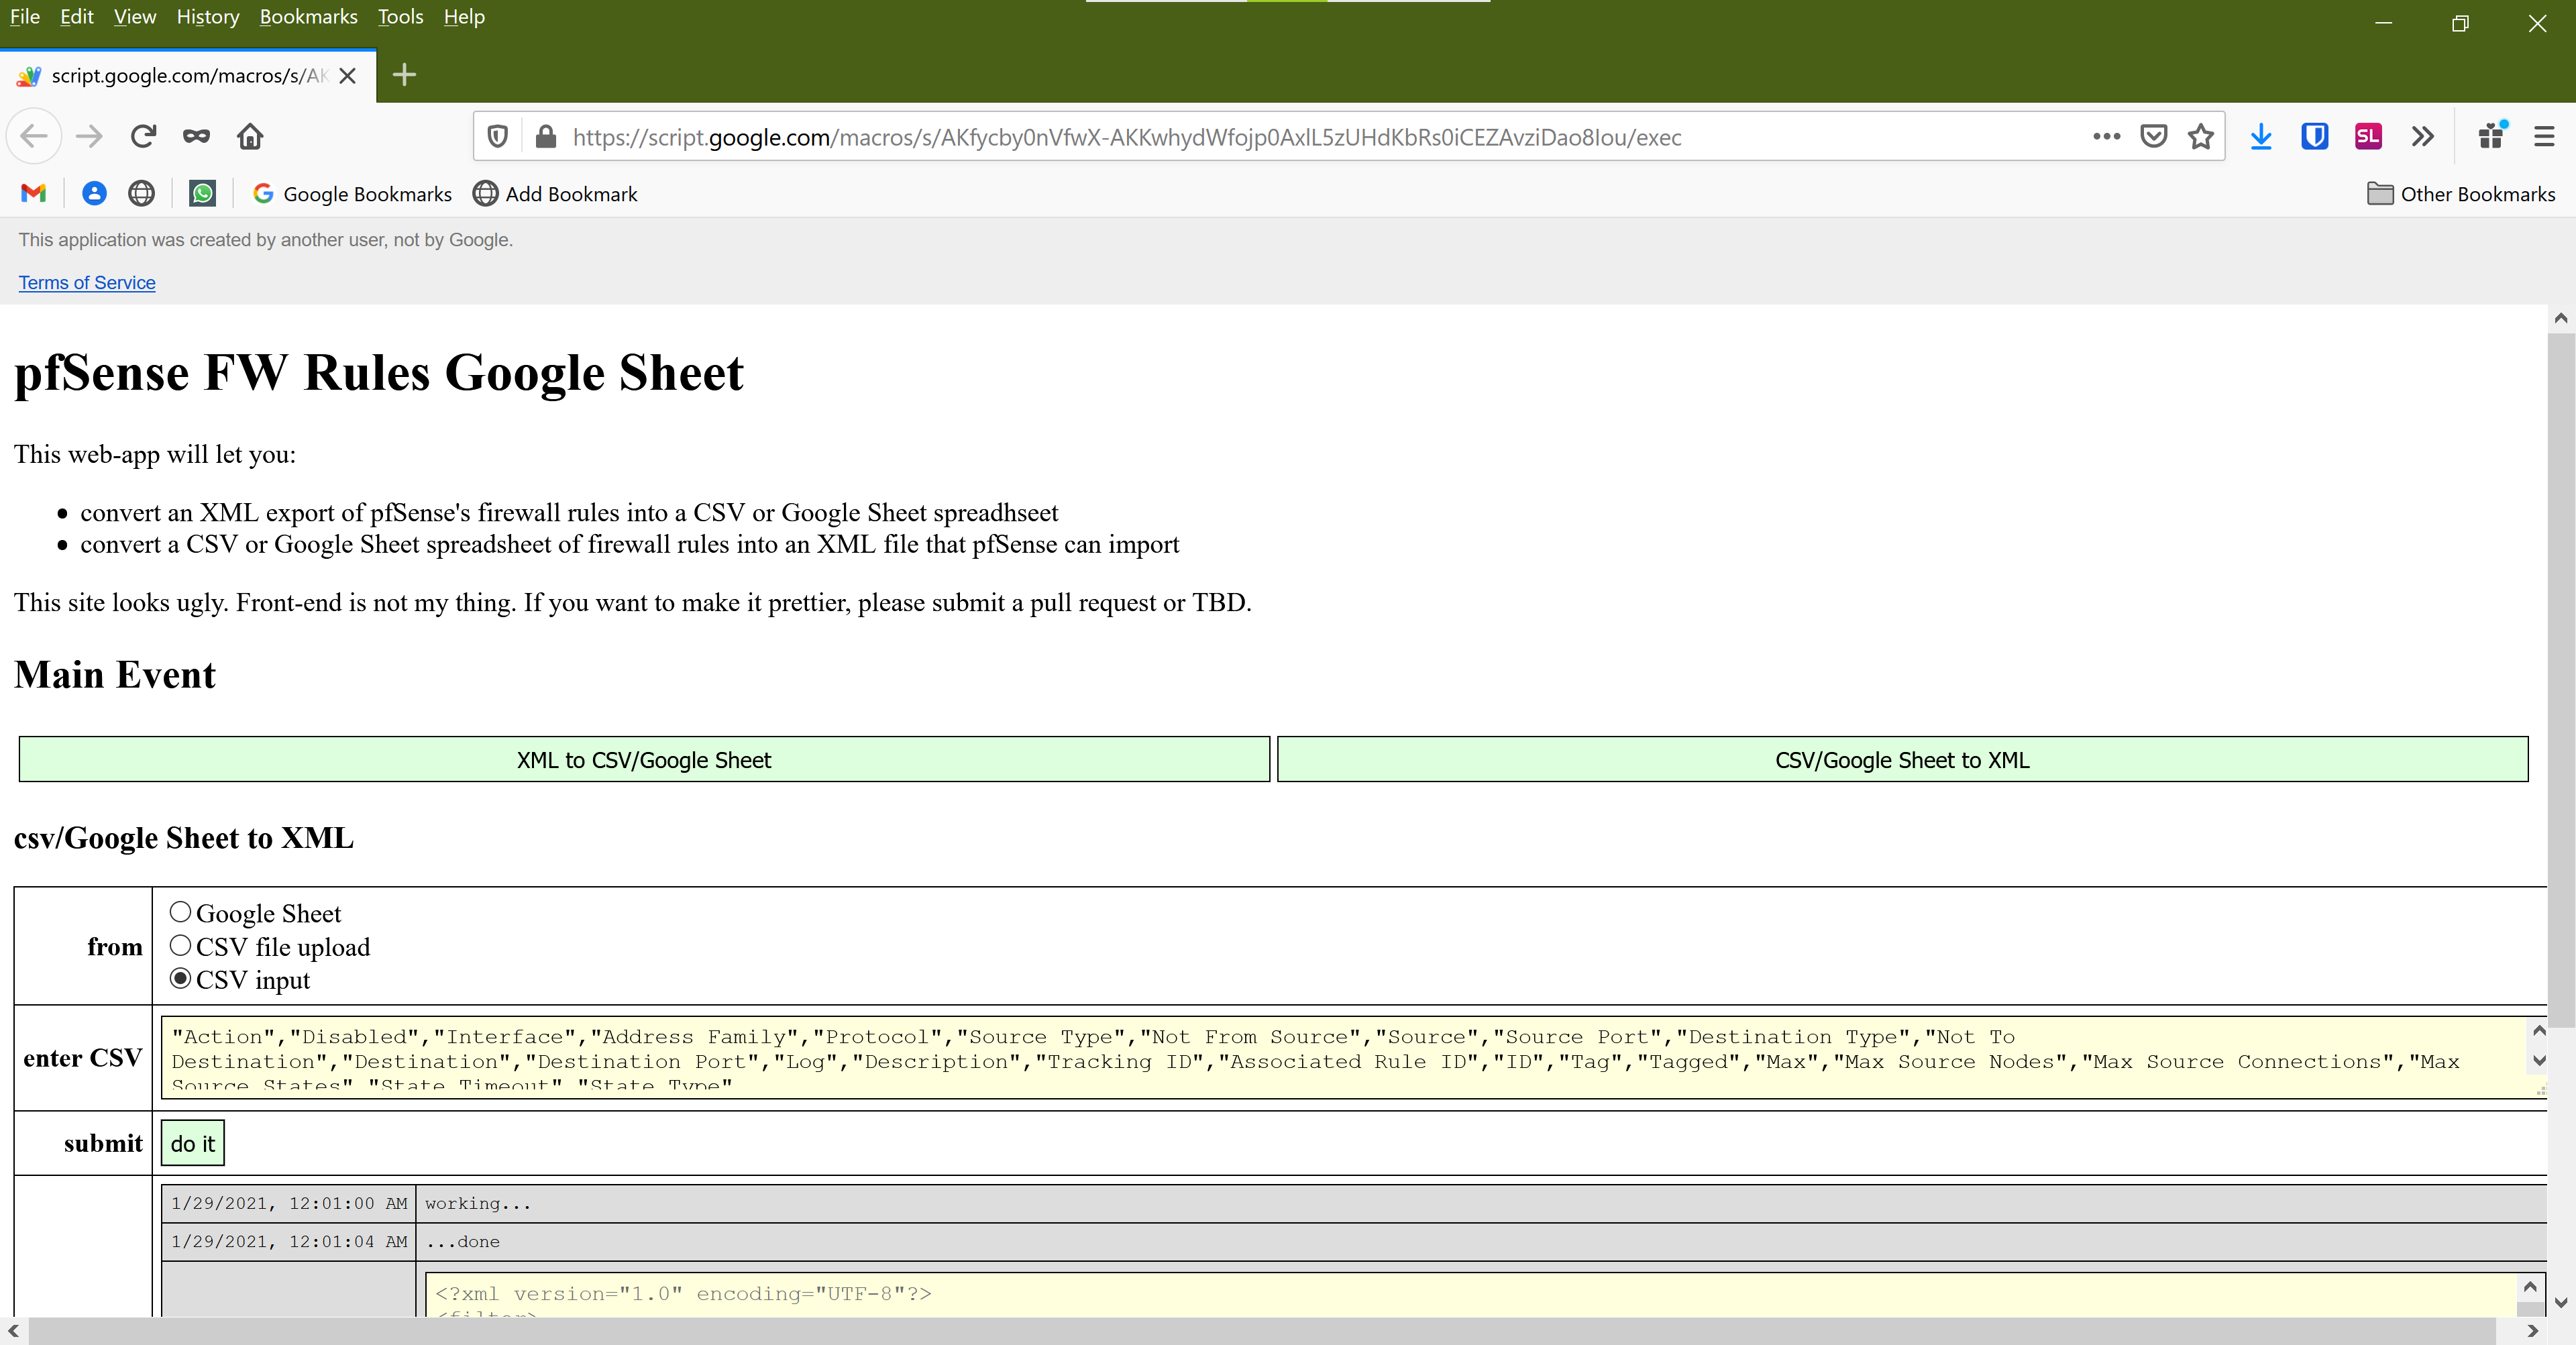This screenshot has height=1345, width=2576.
Task: Open the Firefox hamburger menu
Action: pyautogui.click(x=2544, y=137)
